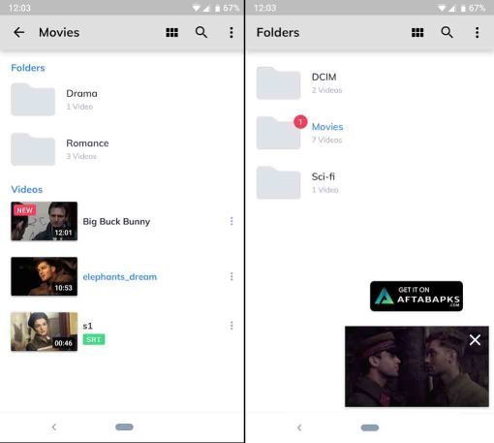Switch Movies list to grid view
This screenshot has width=494, height=443.
coord(171,32)
